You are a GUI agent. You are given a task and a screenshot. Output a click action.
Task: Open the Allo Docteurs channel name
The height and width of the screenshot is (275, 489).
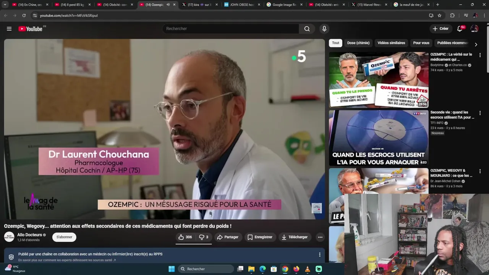[x=29, y=235]
